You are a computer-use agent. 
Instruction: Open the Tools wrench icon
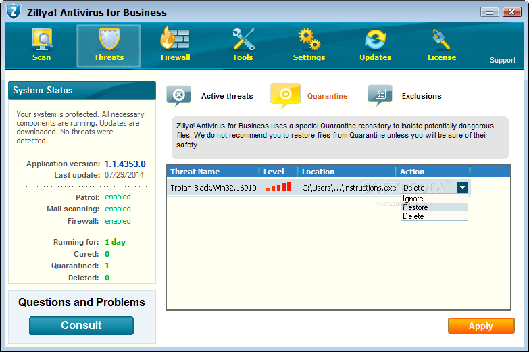tap(243, 39)
